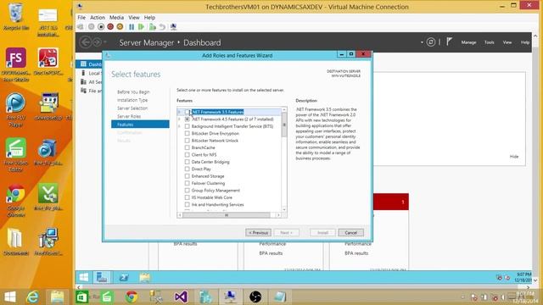Click Hide link on dashboard welcome panel
543x305 pixels.
514,157
